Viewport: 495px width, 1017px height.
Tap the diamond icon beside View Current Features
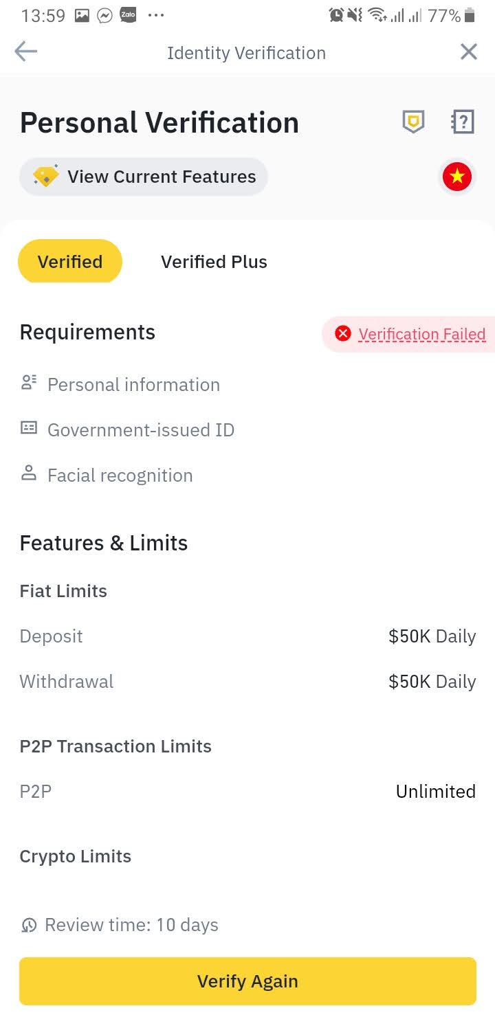coord(46,177)
